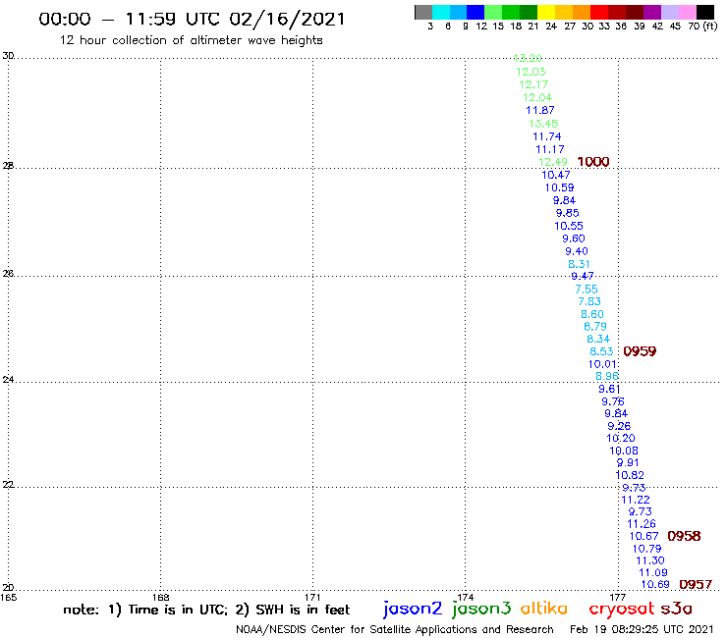
Task: Click the NOAA/NESDIS footer credit text
Action: point(395,629)
